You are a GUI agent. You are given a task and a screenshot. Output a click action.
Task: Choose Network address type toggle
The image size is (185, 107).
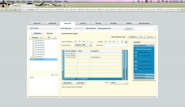132,37
